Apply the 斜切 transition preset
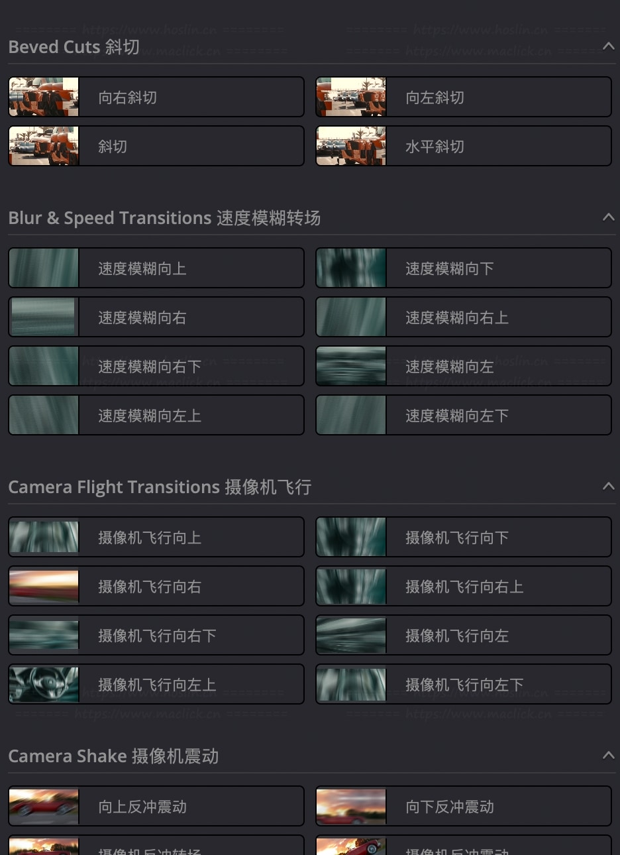The image size is (620, 855). (156, 146)
